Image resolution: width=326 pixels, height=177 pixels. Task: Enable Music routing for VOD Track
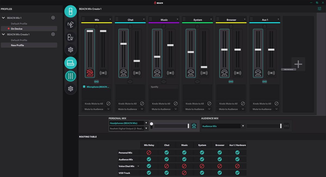point(184,173)
